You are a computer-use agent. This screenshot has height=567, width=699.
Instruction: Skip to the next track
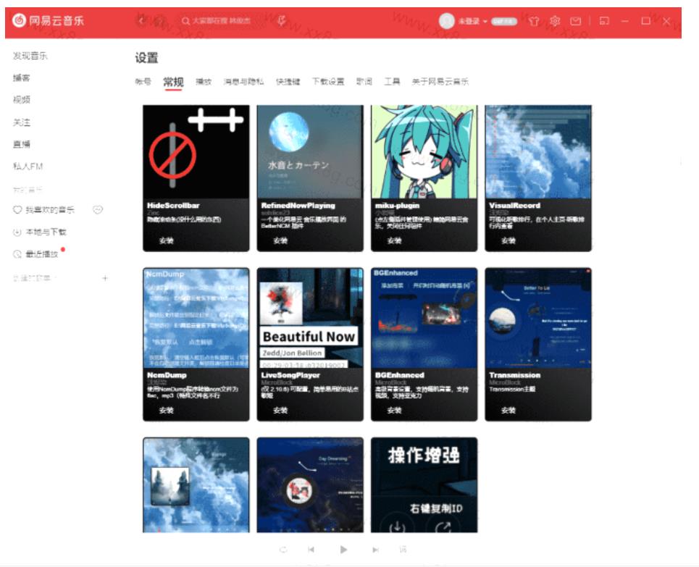pos(375,550)
